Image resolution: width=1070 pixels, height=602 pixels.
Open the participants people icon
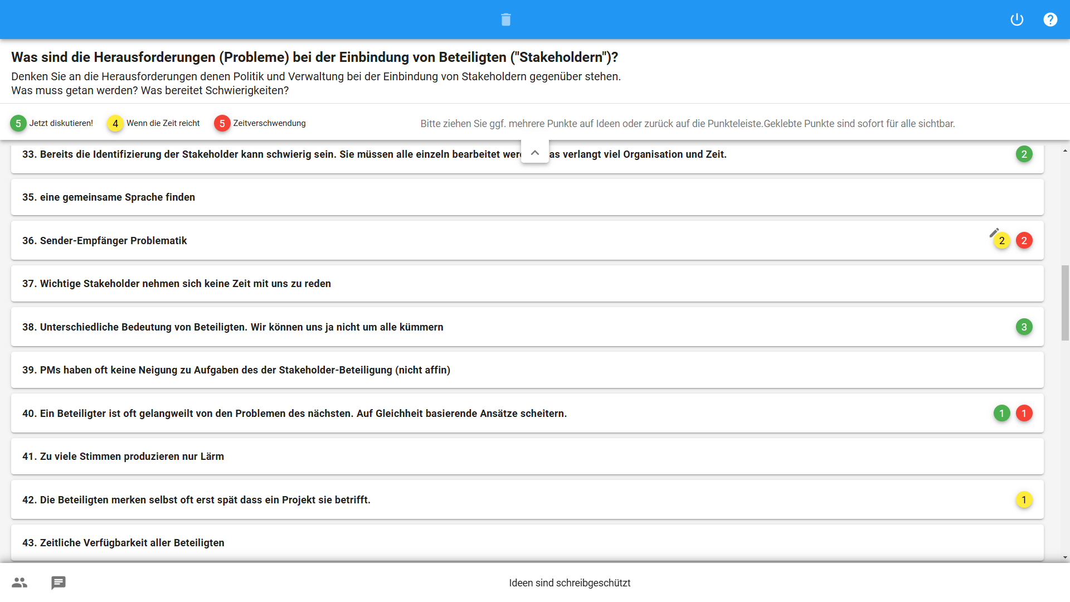20,582
